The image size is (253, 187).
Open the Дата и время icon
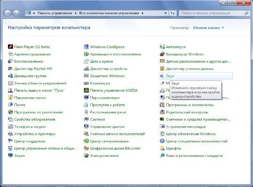coord(86,61)
